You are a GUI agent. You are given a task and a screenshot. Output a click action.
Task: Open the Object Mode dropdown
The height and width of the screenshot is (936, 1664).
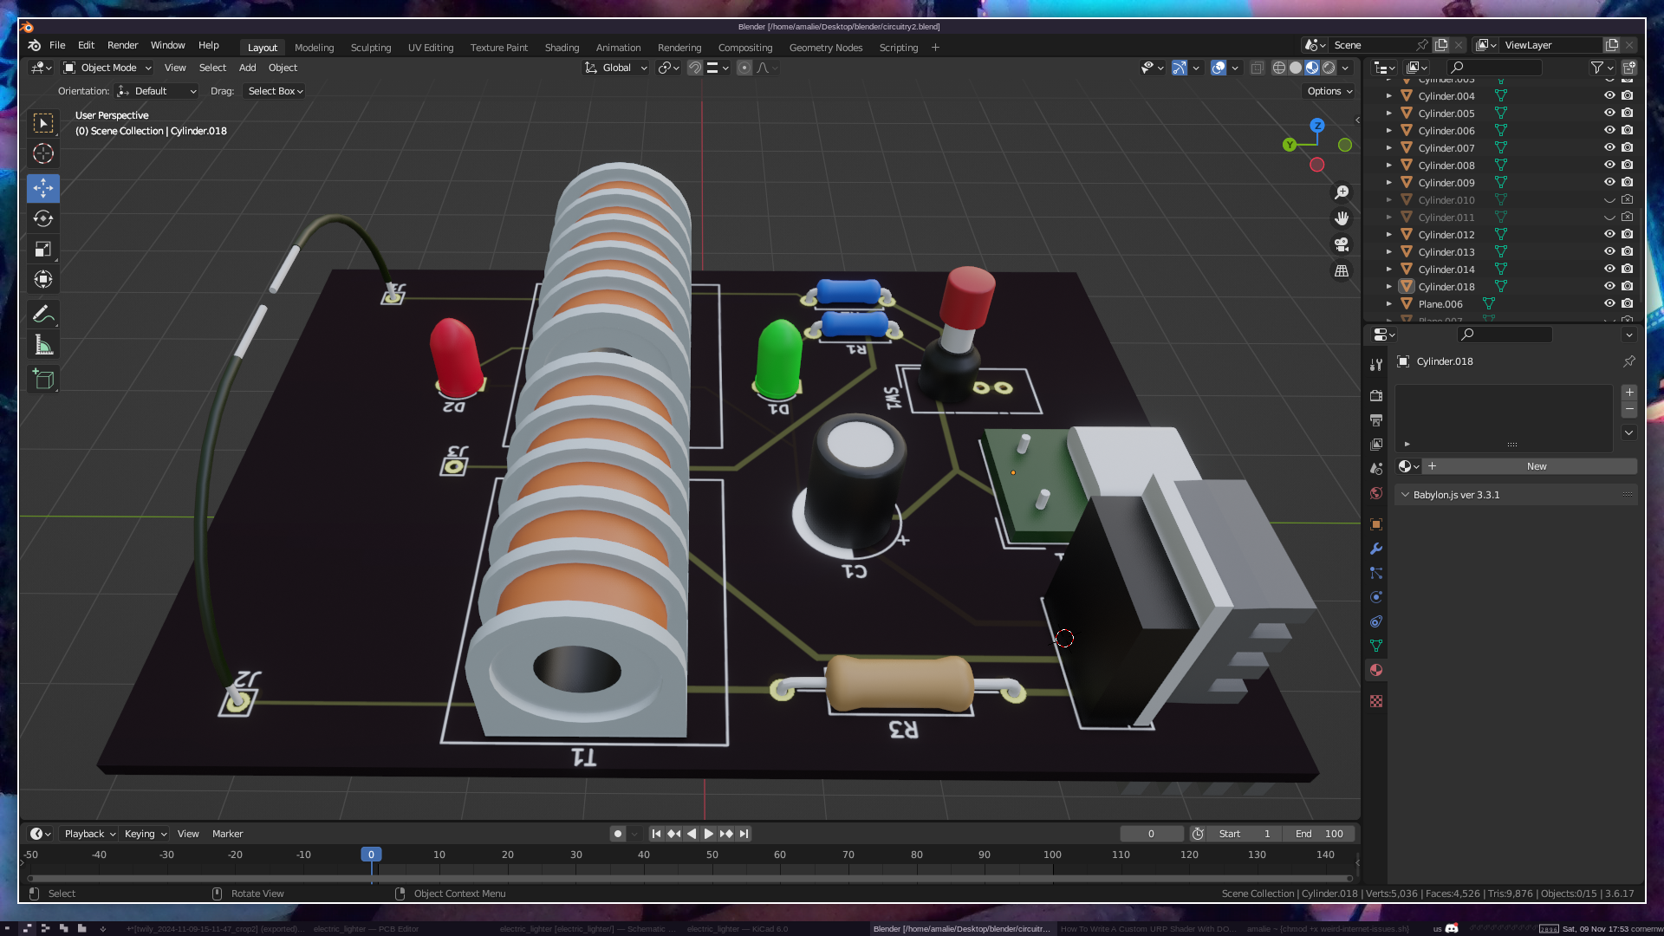[107, 68]
